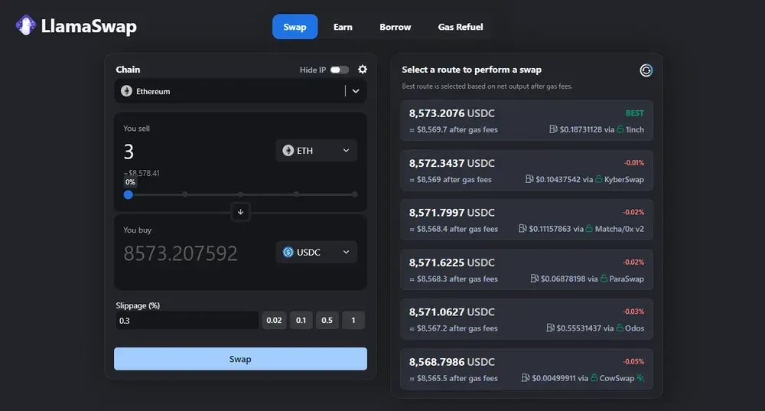This screenshot has width=765, height=411.
Task: Click the lock icon beside ParaSwap
Action: (604, 279)
